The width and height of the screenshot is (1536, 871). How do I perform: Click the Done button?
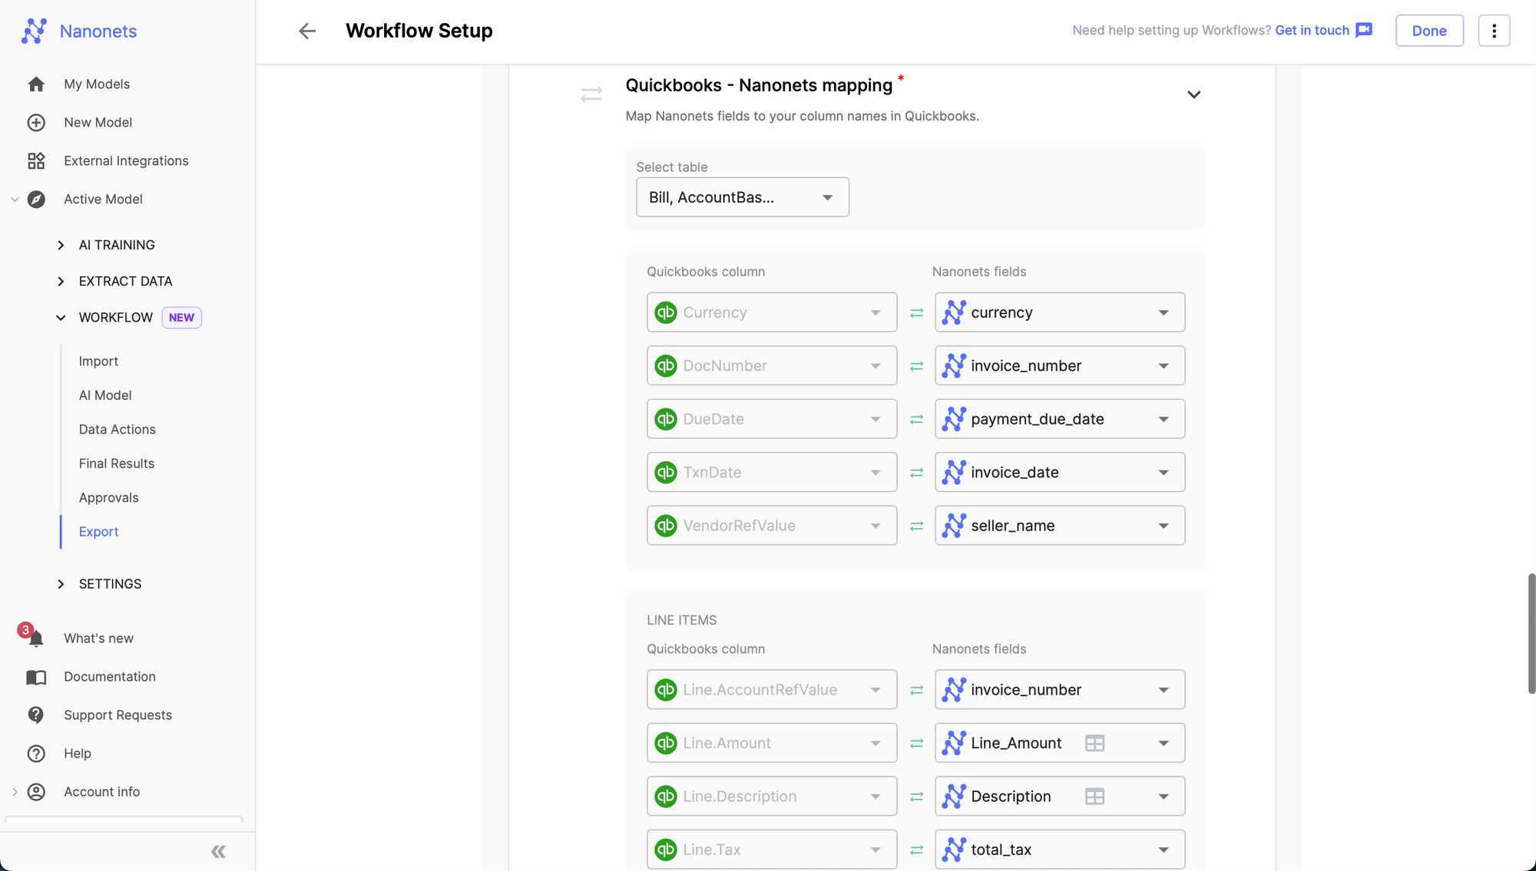(x=1428, y=31)
